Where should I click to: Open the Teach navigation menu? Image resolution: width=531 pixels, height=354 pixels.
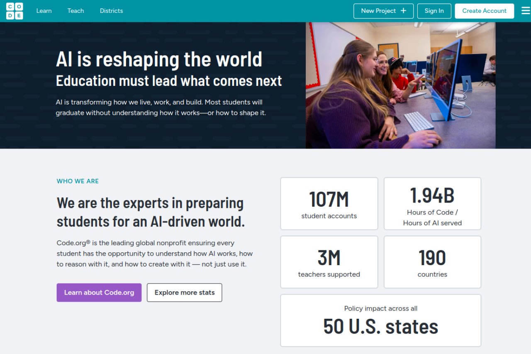76,11
